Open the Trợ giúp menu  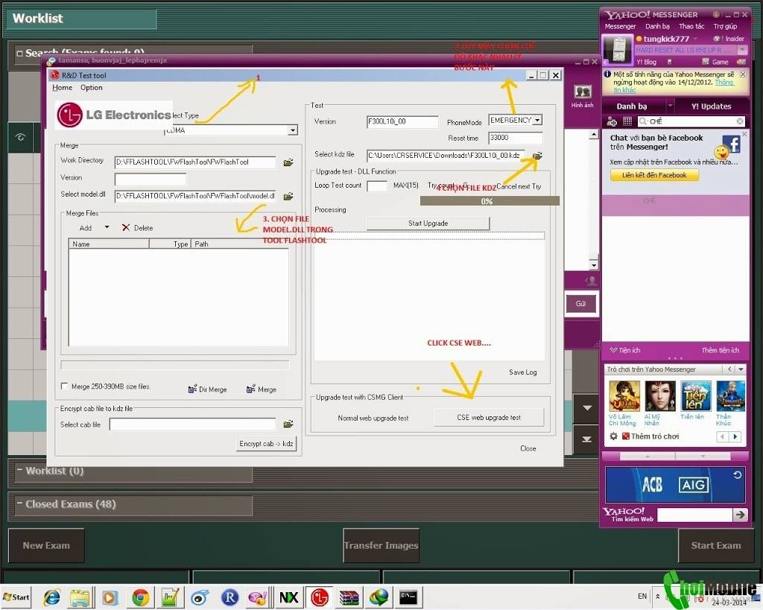[x=725, y=26]
